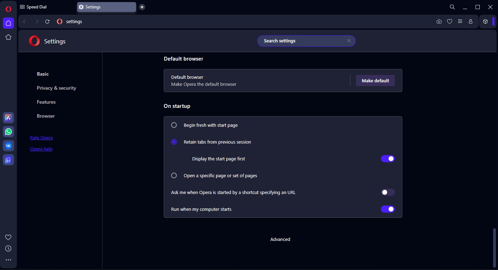Switch to the Speed Dial tab
Viewport: 498px width, 270px height.
point(36,7)
